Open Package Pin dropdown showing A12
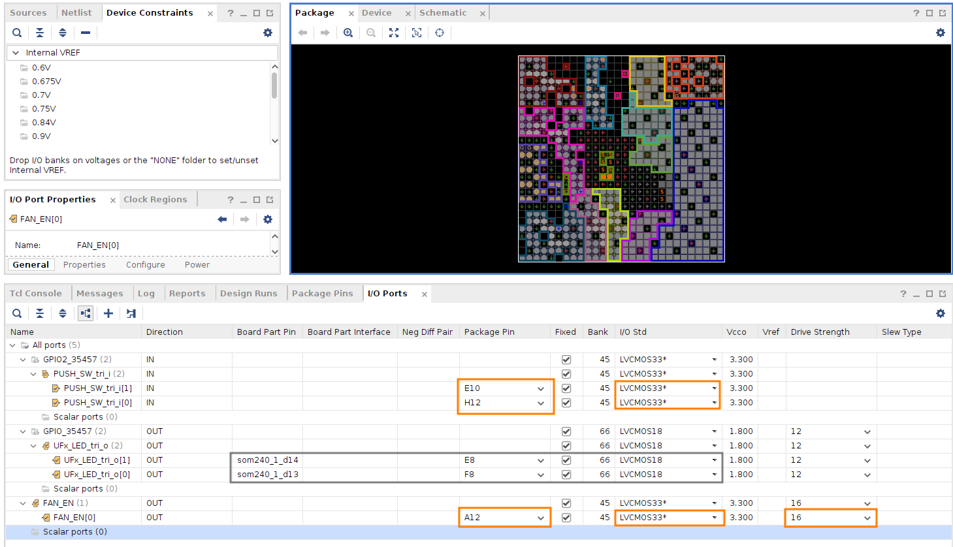 (540, 518)
